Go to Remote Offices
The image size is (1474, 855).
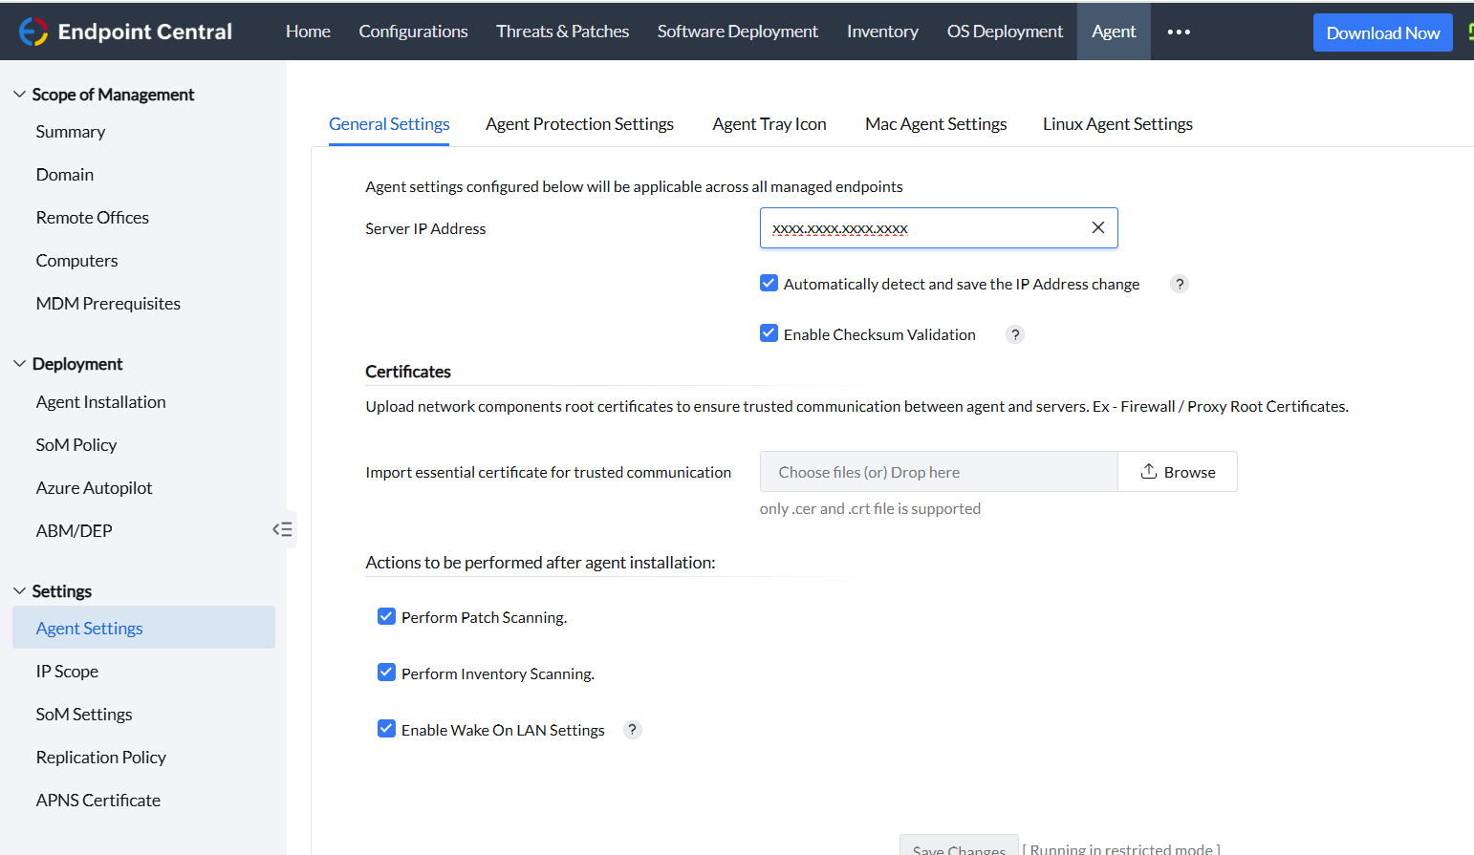pyautogui.click(x=93, y=218)
